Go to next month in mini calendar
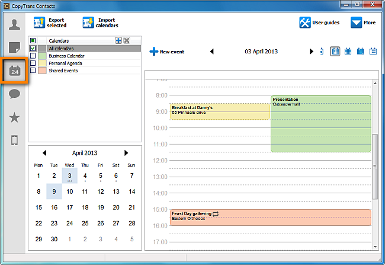The image size is (385, 265). 126,153
